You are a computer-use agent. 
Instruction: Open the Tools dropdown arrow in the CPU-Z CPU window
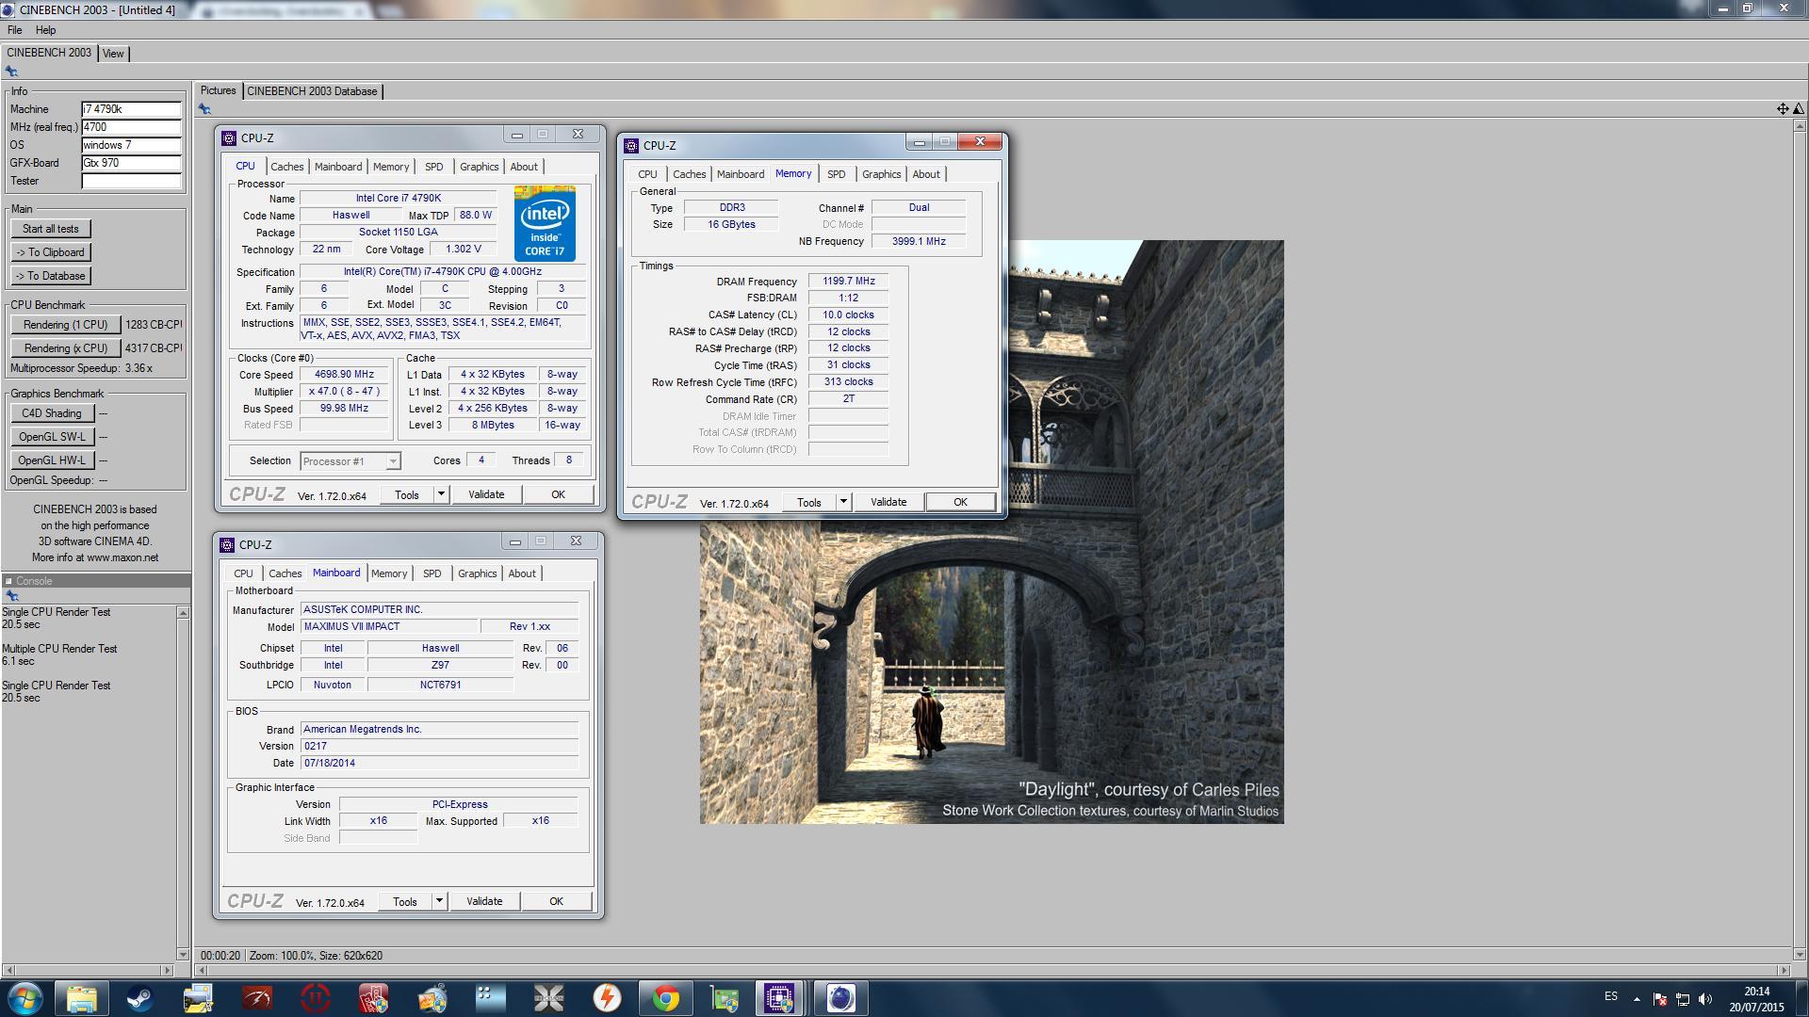pos(441,494)
